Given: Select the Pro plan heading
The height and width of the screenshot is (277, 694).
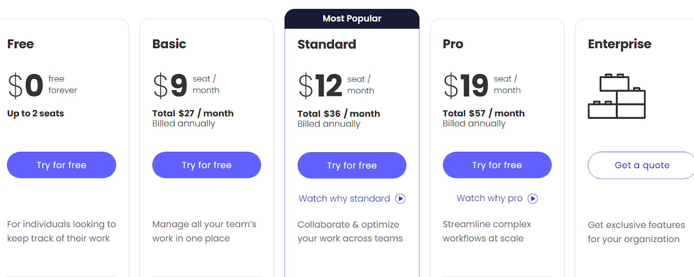Looking at the screenshot, I should (453, 44).
